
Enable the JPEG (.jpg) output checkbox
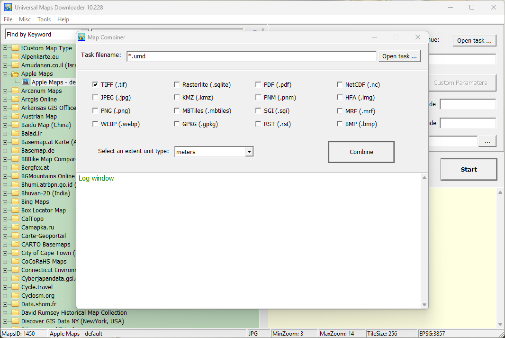click(x=96, y=98)
